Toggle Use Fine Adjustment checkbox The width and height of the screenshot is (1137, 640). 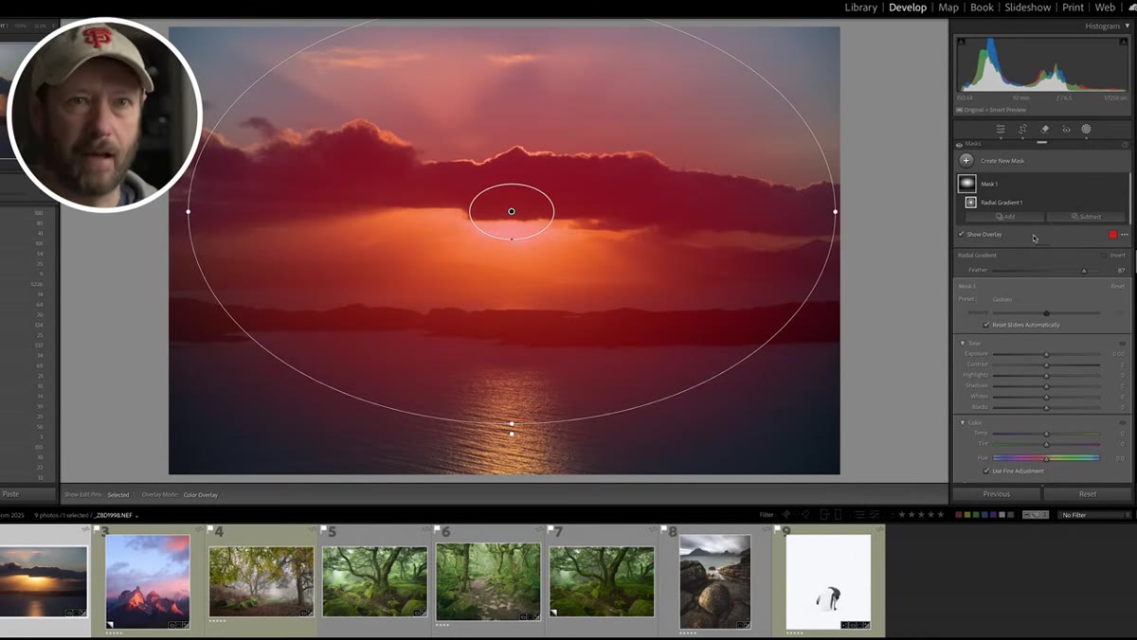coord(986,471)
